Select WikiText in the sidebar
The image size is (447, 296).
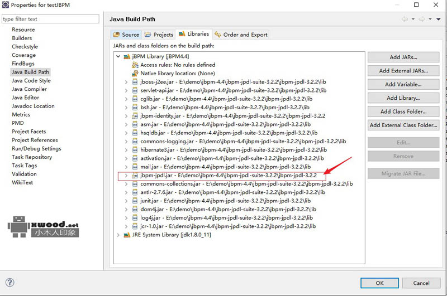(22, 182)
